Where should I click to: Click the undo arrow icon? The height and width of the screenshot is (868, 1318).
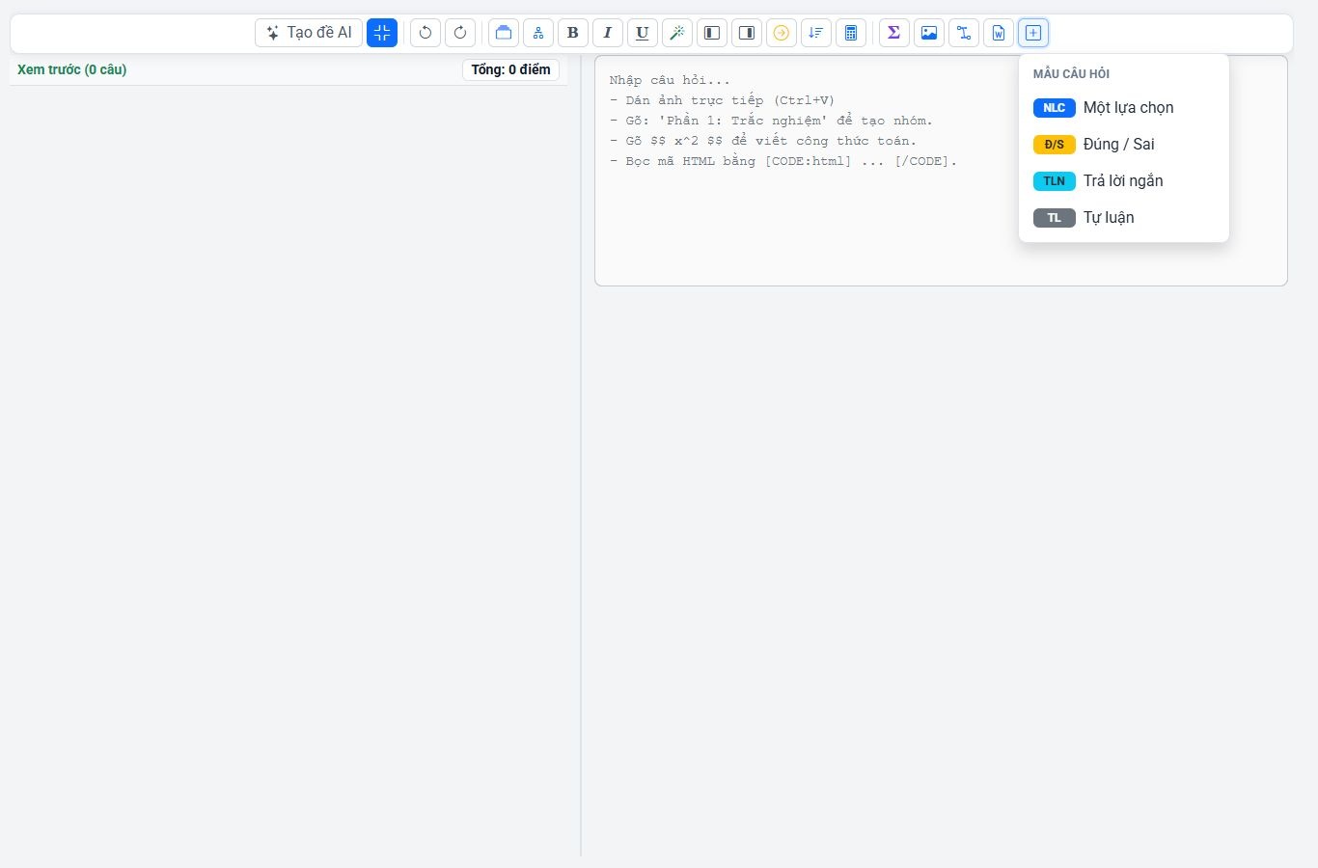point(426,33)
